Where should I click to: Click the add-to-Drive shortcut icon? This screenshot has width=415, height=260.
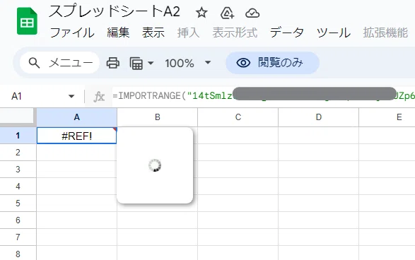[227, 13]
